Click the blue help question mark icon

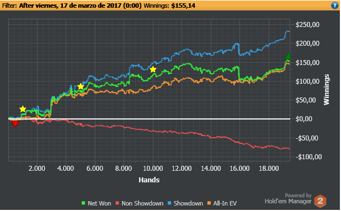tap(334, 5)
